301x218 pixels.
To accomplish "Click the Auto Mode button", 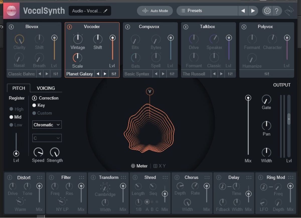I will [x=155, y=11].
